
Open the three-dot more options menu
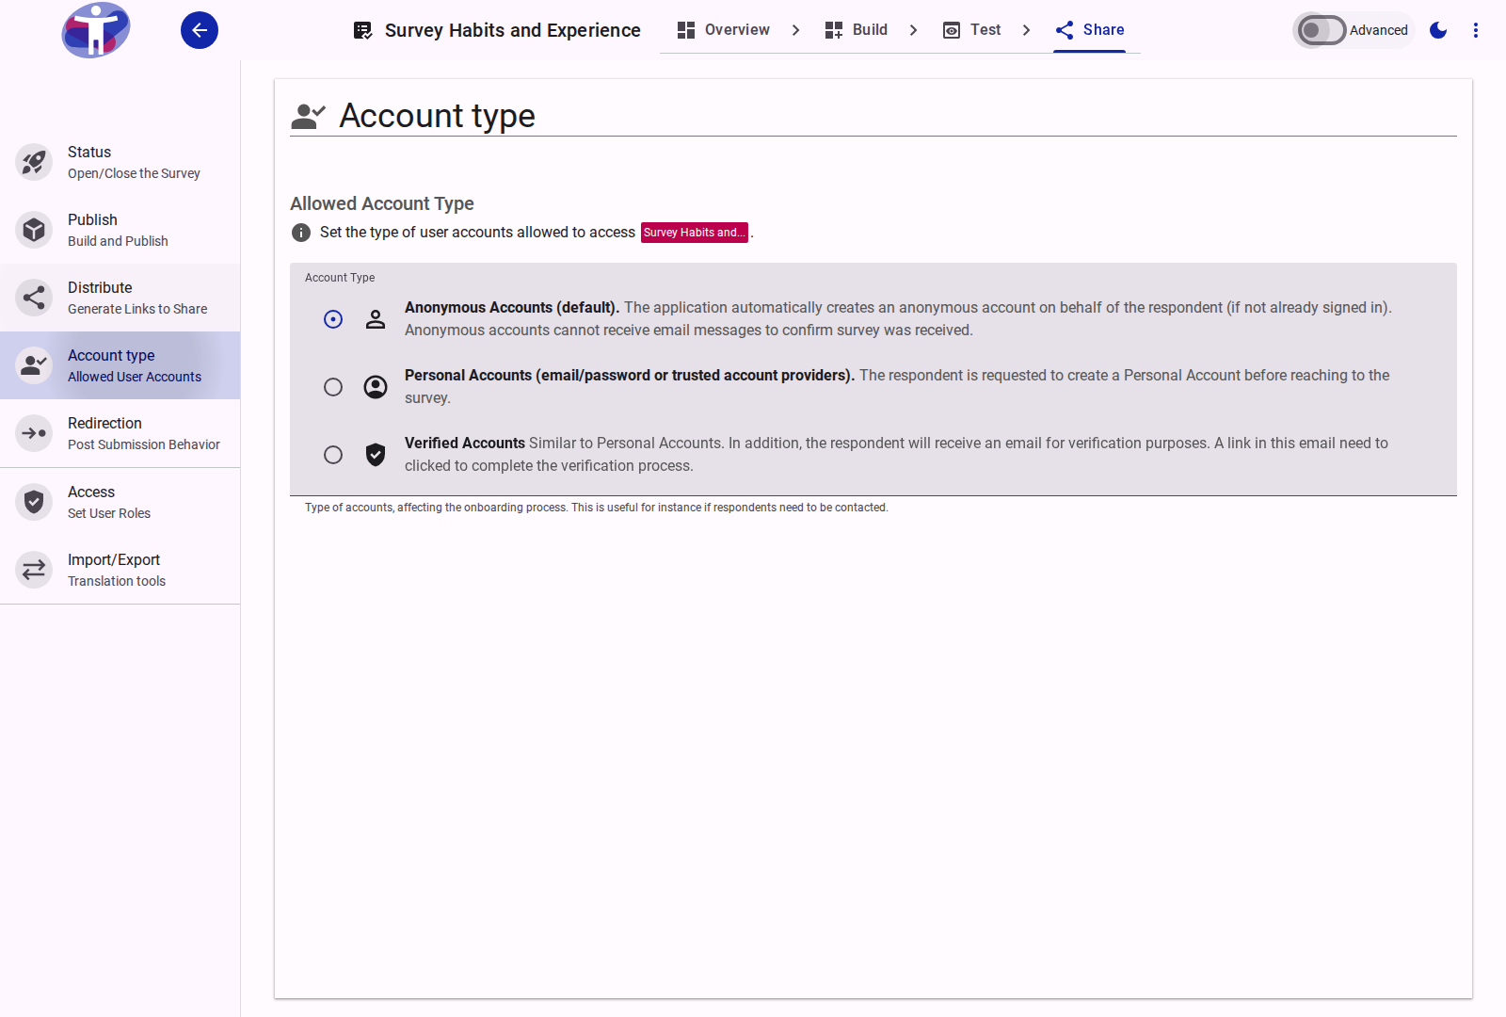1476,30
